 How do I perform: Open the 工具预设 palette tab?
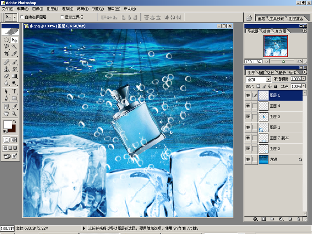coord(277,18)
